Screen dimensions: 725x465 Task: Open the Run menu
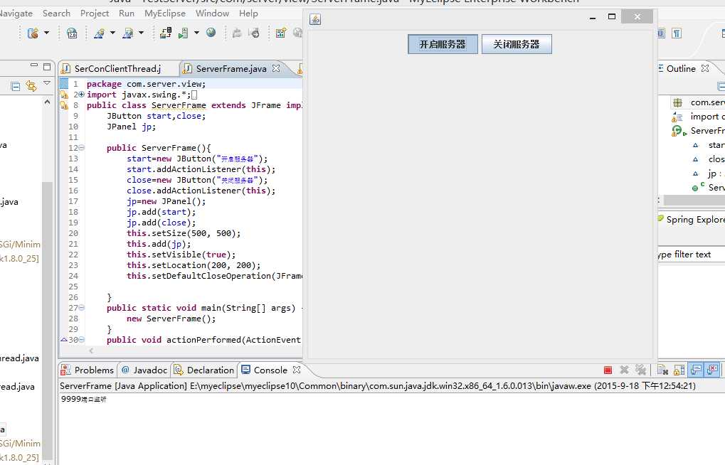[x=126, y=14]
